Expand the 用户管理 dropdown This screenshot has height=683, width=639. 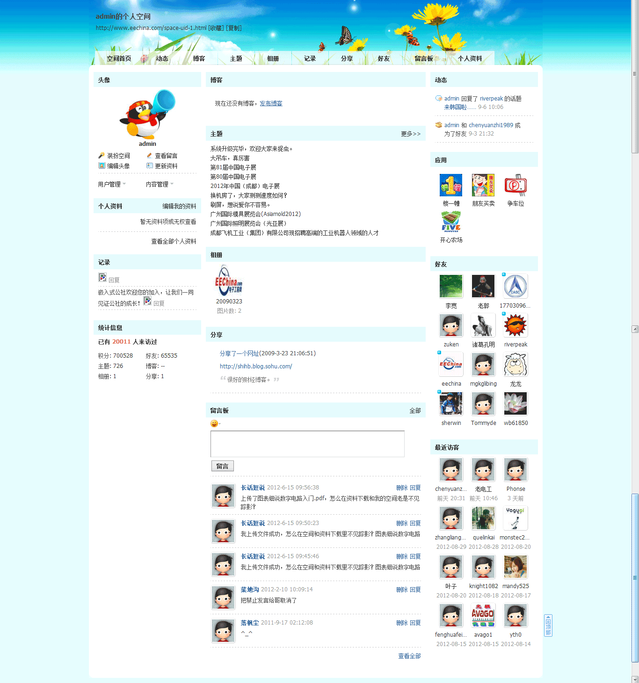point(112,184)
